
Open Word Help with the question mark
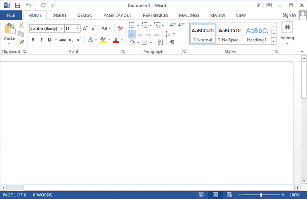click(258, 6)
